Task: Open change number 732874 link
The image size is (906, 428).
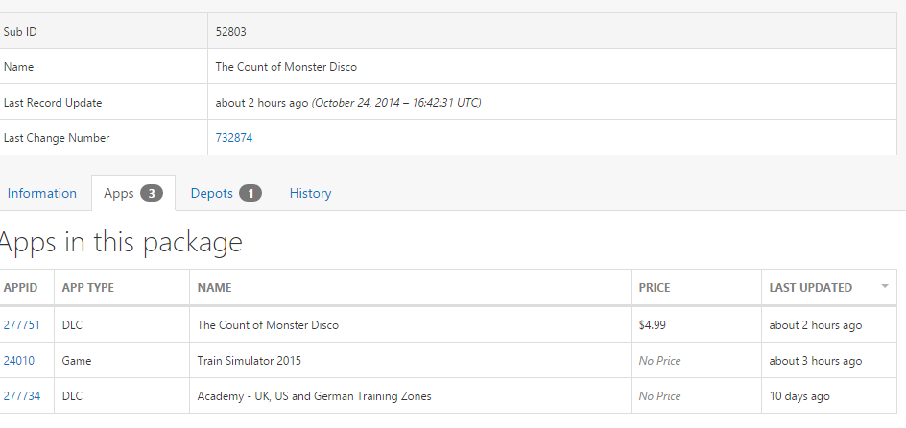Action: tap(234, 138)
